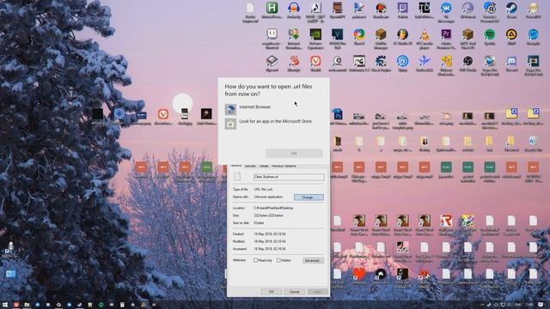Open the red heart desktop icon

(x=359, y=276)
